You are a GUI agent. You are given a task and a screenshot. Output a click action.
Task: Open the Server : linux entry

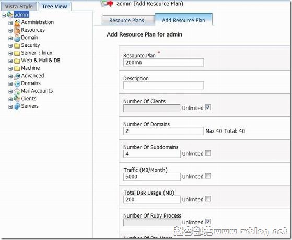(x=37, y=53)
